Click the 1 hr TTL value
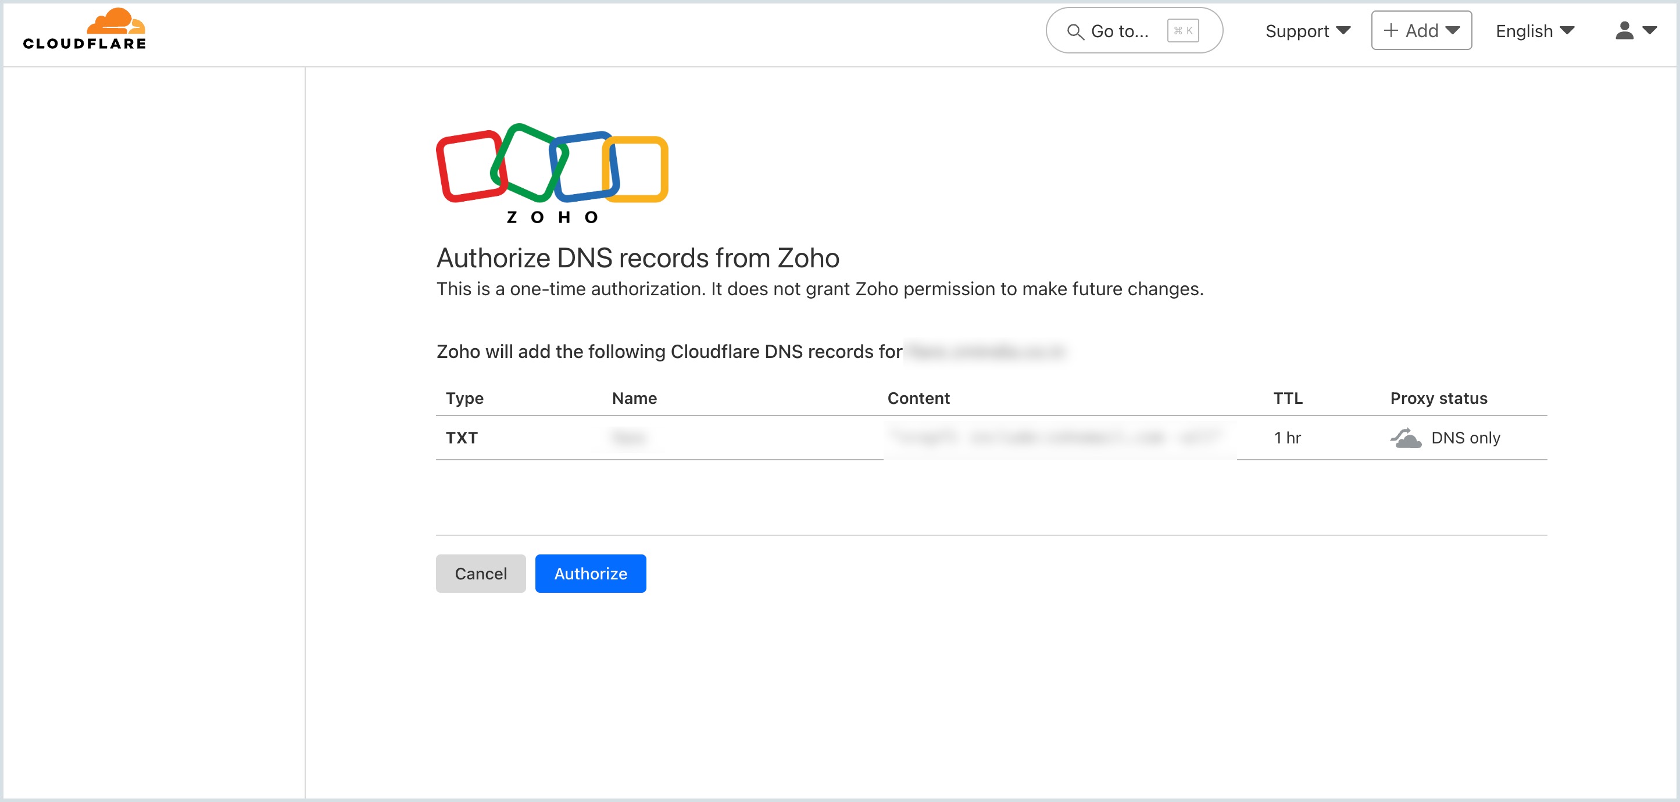This screenshot has width=1680, height=802. tap(1286, 438)
